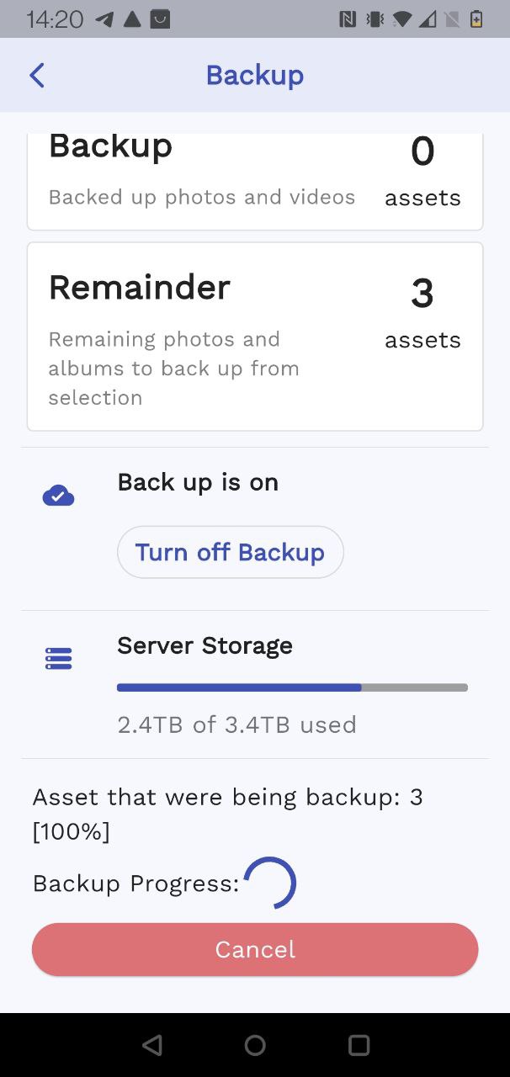The image size is (510, 1077).
Task: Tap the battery charging icon
Action: 477,18
